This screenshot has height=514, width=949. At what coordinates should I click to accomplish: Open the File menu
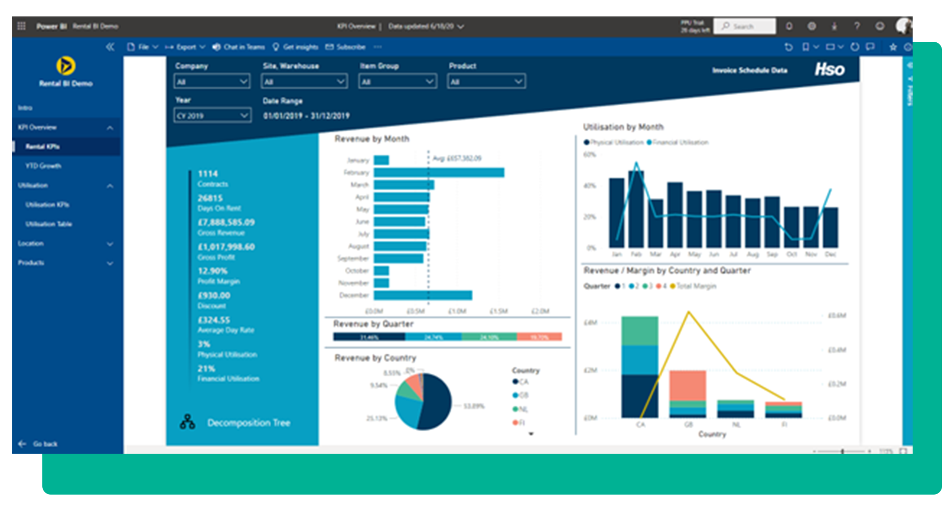click(x=143, y=47)
